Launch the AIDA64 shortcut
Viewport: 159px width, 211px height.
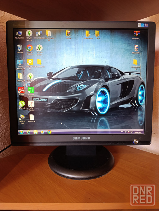pos(21,91)
